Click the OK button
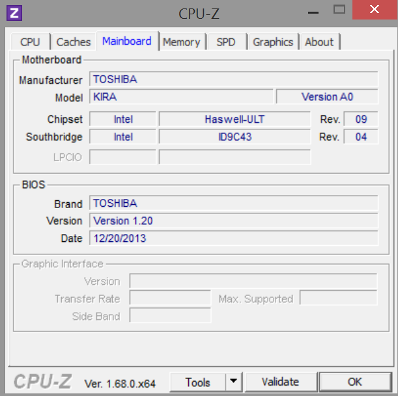Image resolution: width=398 pixels, height=396 pixels. (x=355, y=382)
